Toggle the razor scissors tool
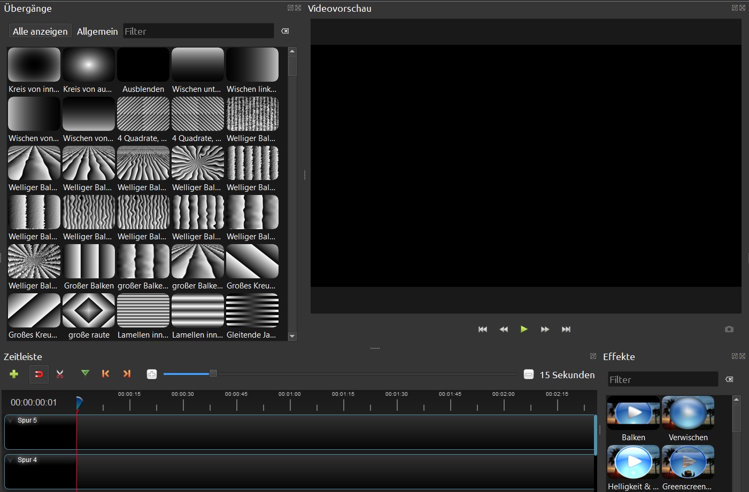 (60, 374)
